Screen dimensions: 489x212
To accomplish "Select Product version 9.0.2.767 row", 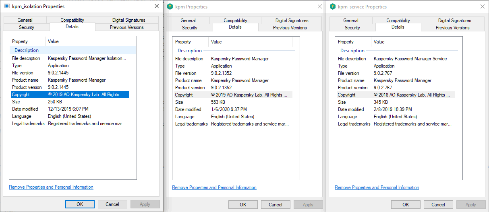I will [x=396, y=88].
